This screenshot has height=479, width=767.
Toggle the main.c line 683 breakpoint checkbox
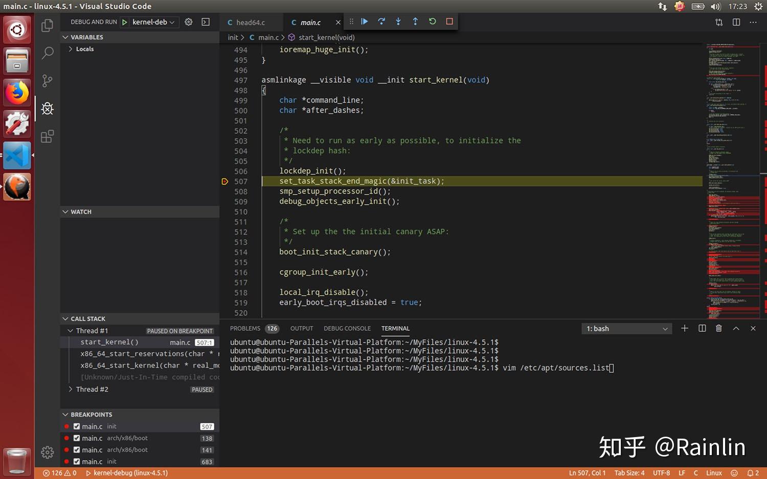(77, 462)
